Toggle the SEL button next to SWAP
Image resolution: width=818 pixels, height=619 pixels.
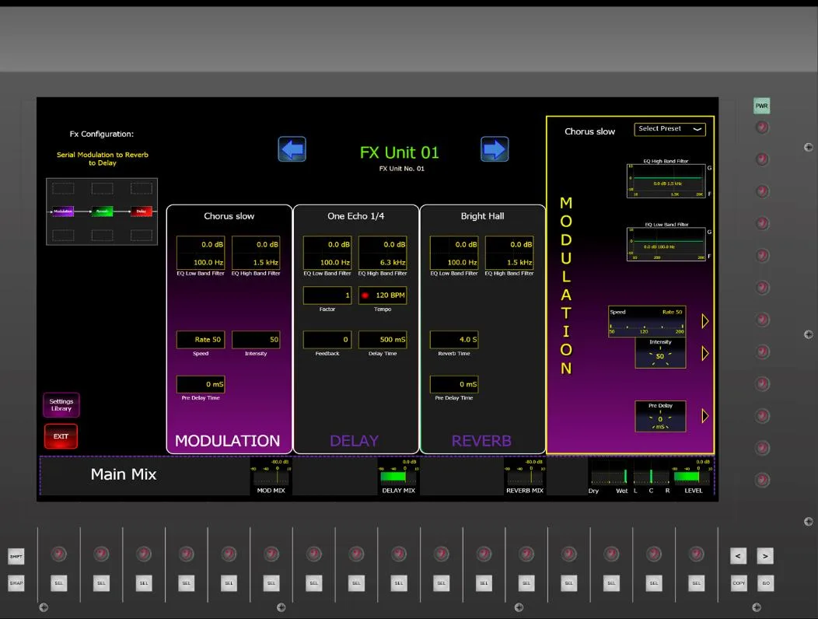pos(58,583)
